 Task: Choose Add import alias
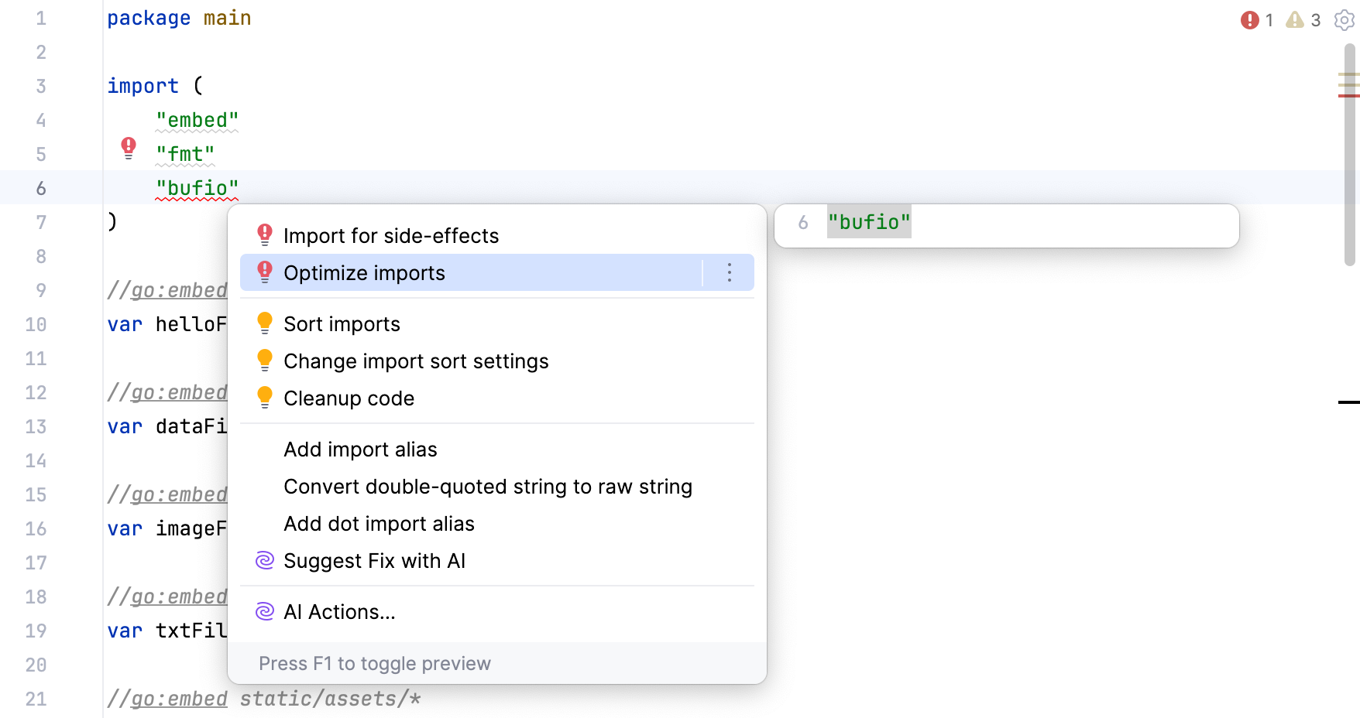360,449
